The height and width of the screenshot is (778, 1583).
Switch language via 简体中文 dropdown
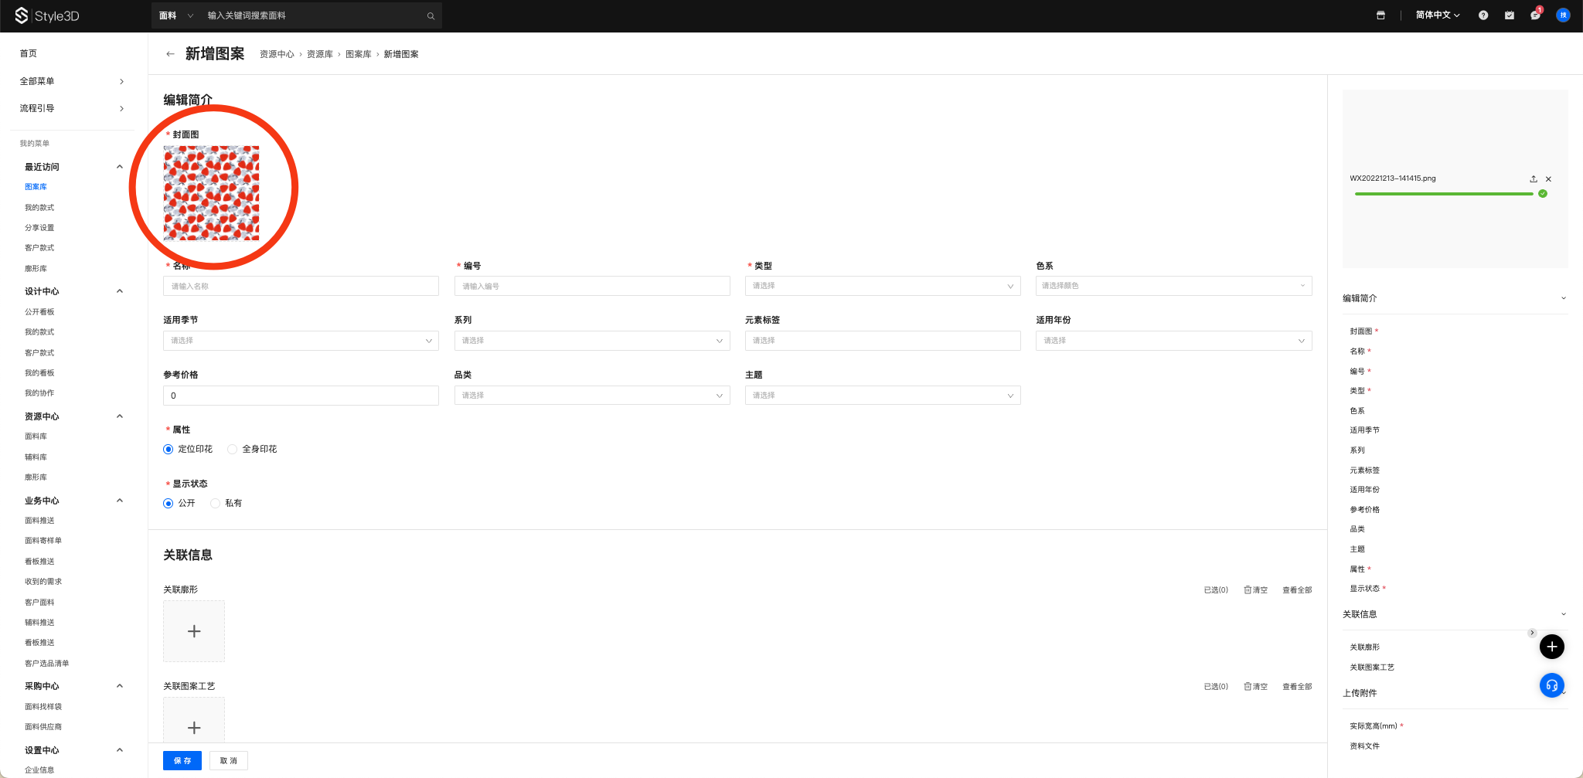pyautogui.click(x=1437, y=15)
